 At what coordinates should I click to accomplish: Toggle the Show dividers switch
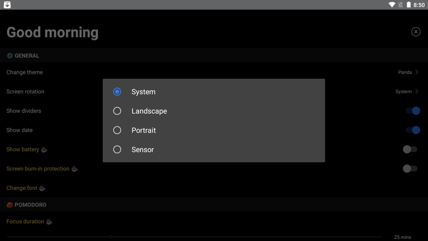point(413,111)
